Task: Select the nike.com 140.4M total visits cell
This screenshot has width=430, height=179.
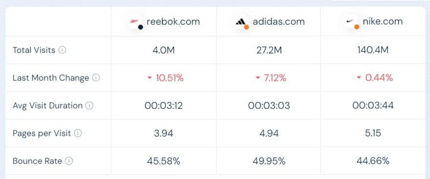Action: (x=373, y=50)
